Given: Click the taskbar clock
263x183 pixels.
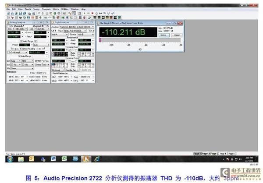Looking at the screenshot, I should (x=249, y=159).
